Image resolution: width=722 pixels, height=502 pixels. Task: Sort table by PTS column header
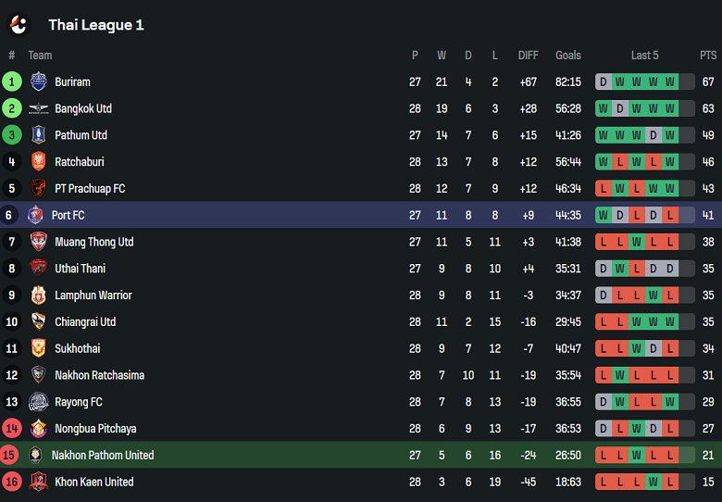click(x=708, y=56)
